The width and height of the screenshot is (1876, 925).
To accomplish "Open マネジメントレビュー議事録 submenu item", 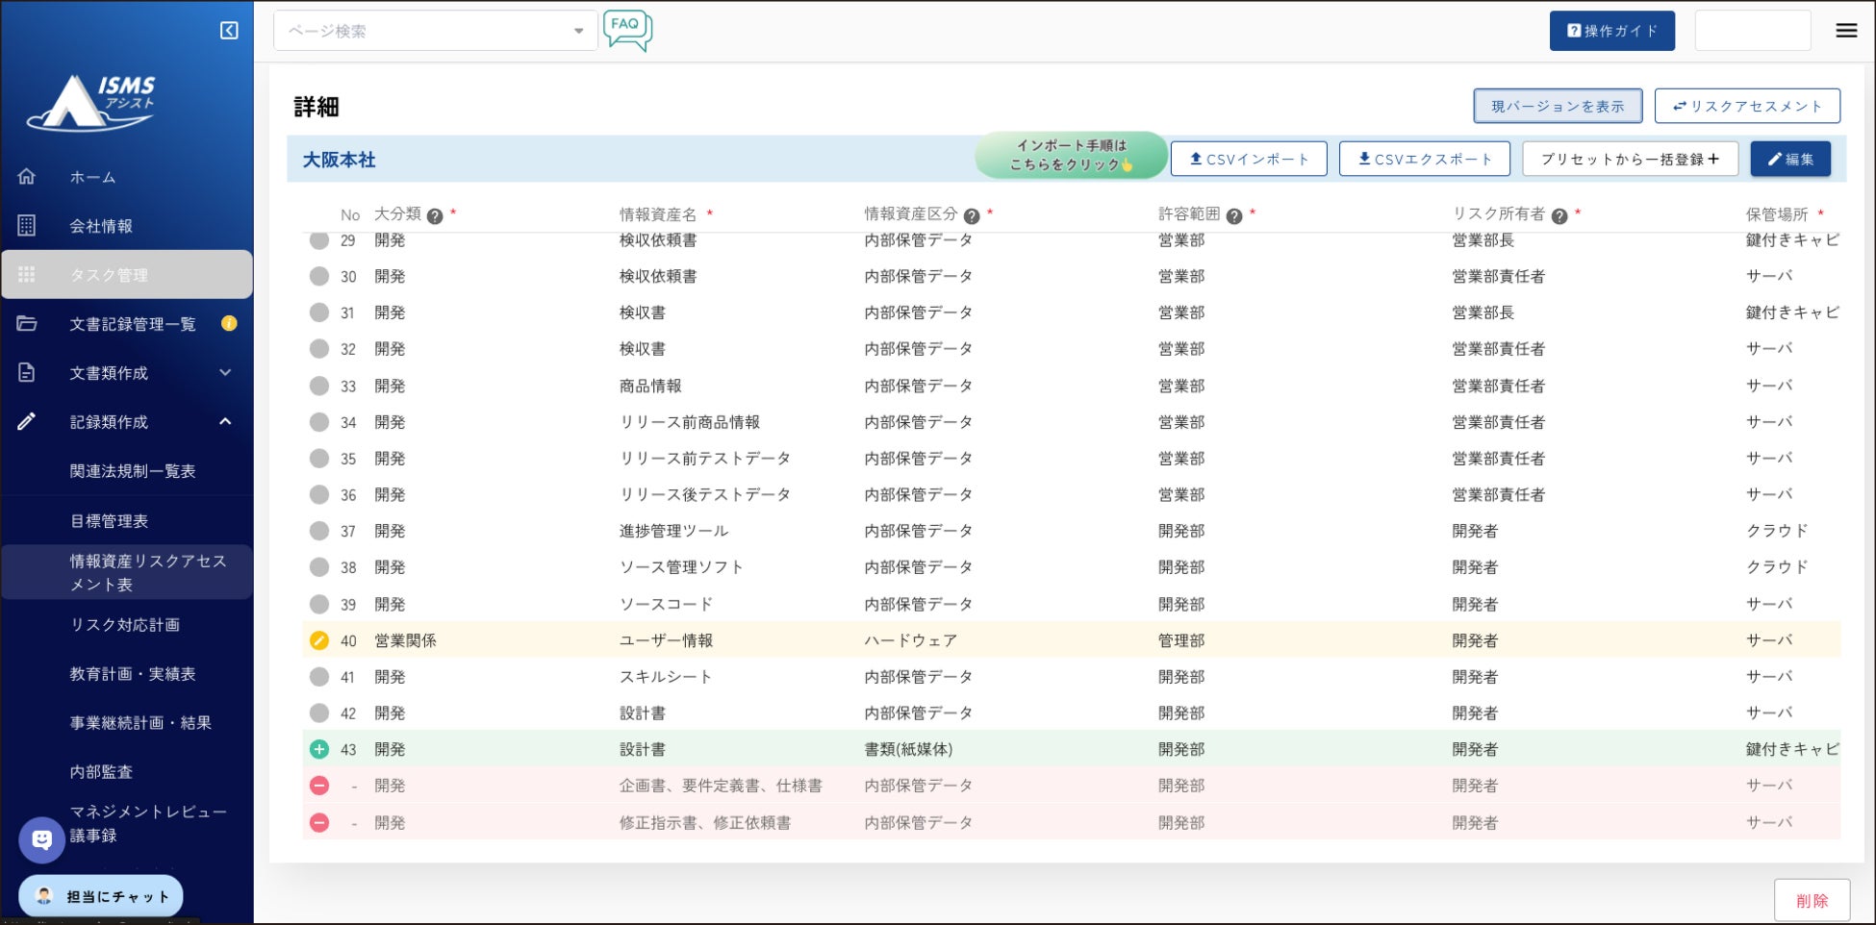I will coord(148,824).
